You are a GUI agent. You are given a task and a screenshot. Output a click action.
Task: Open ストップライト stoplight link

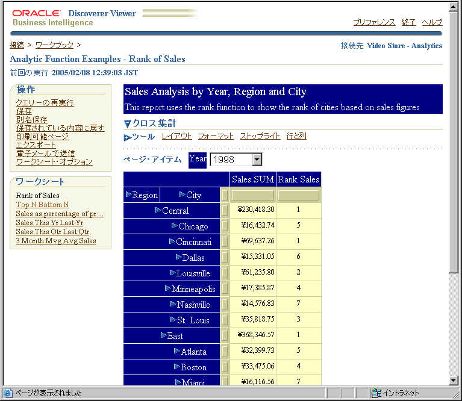pyautogui.click(x=260, y=136)
